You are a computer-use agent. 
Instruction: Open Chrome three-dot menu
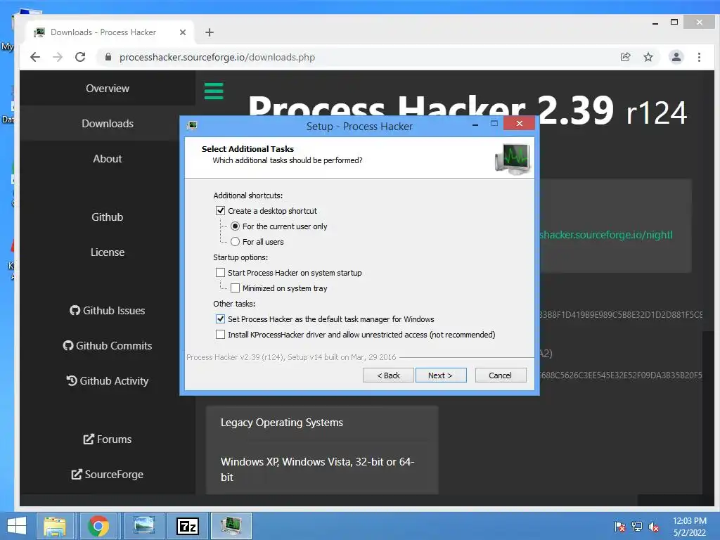[699, 57]
